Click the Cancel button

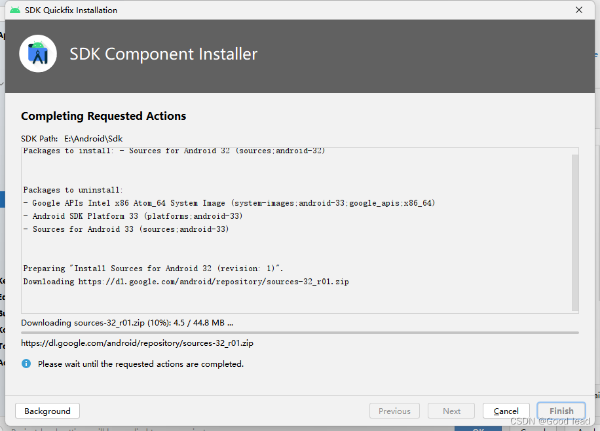click(x=506, y=411)
